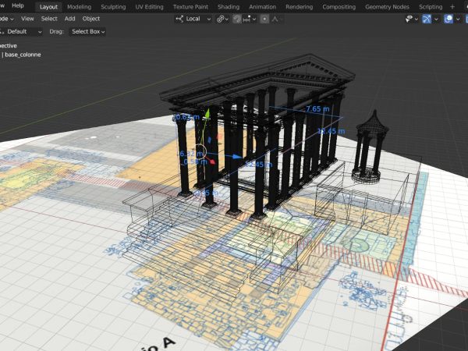Screen dimensions: 468x351
Task: Open the pivot point dropdown
Action: pyautogui.click(x=222, y=19)
